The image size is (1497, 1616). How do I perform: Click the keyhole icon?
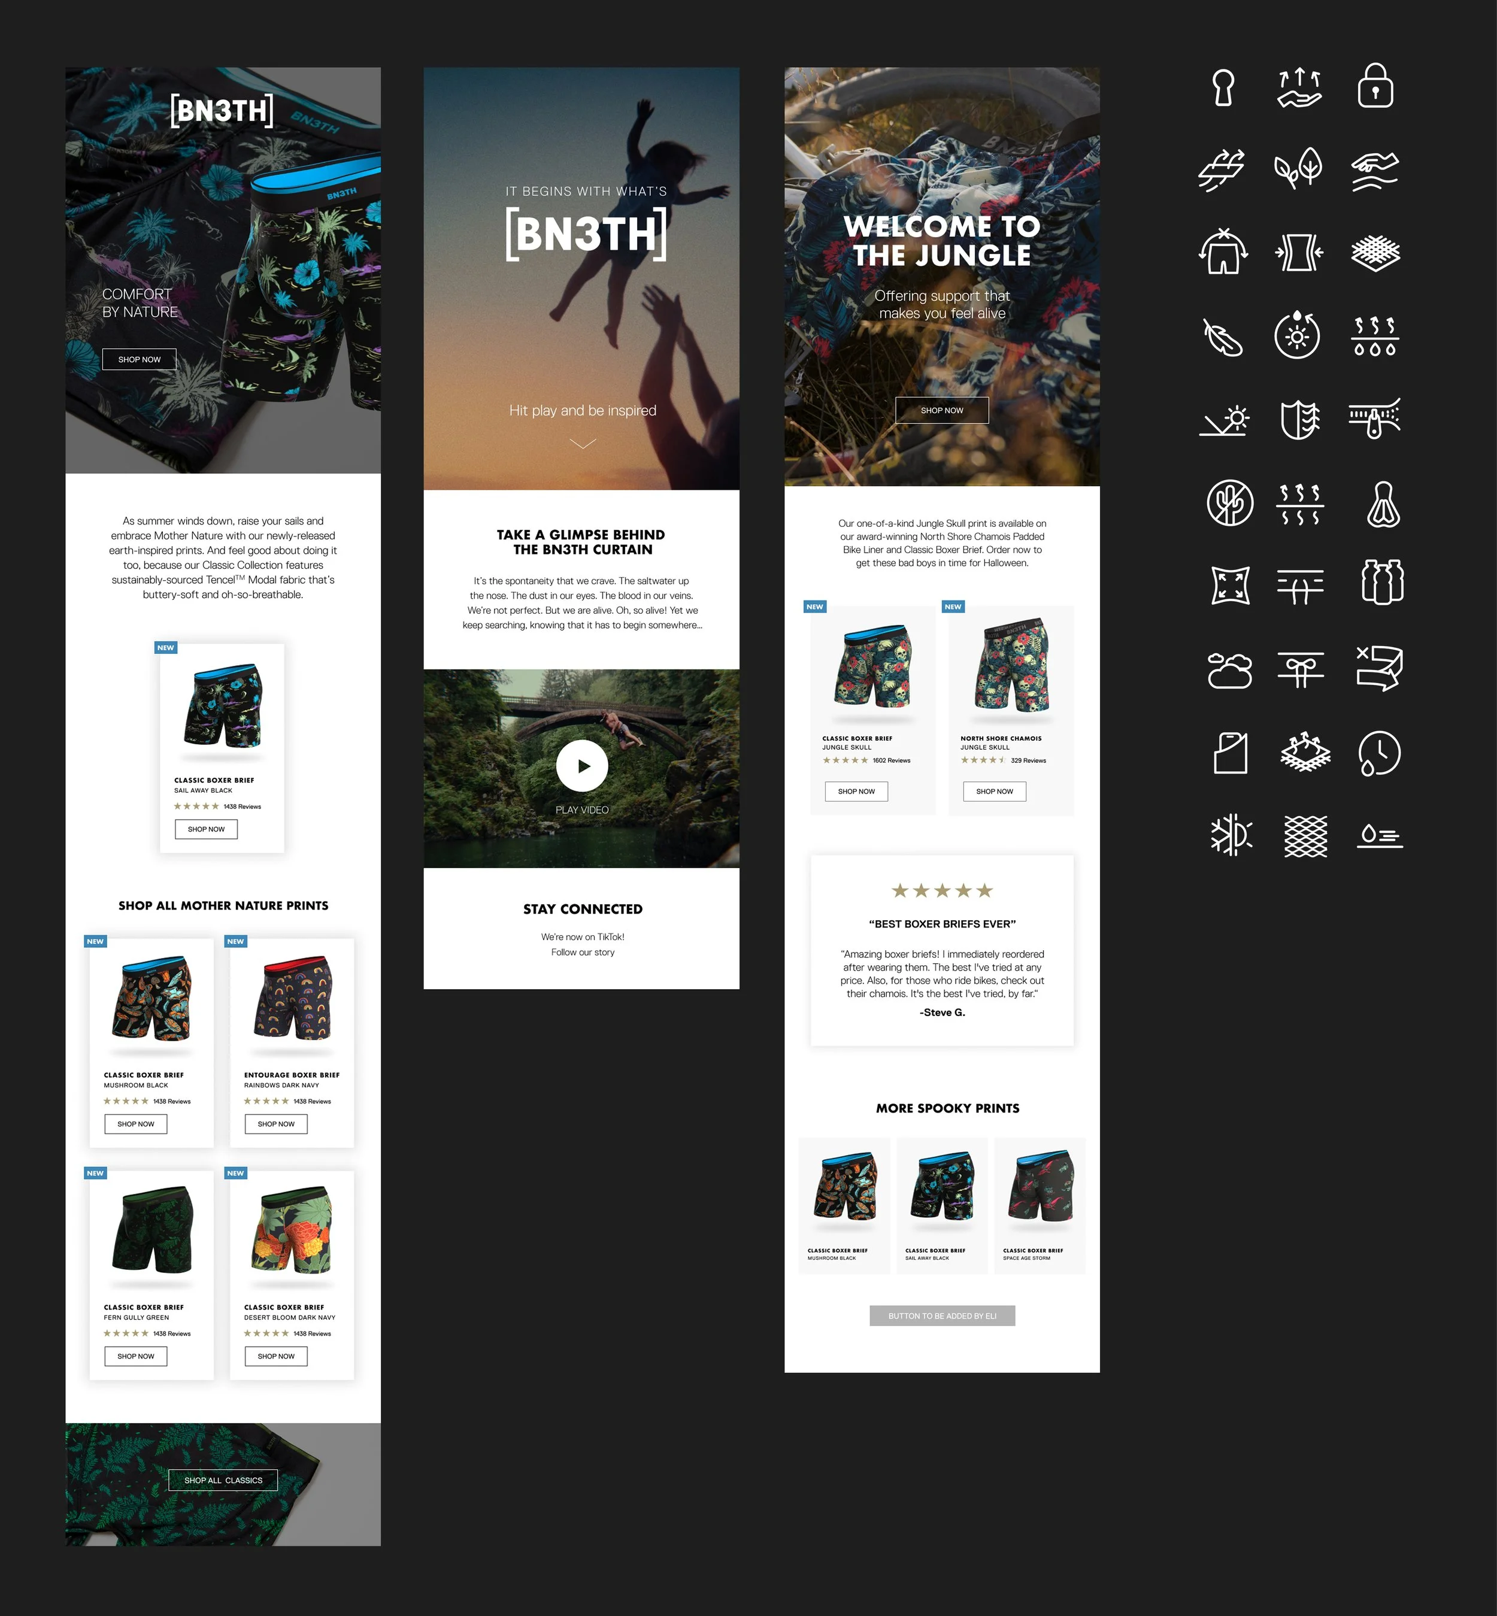click(1223, 87)
